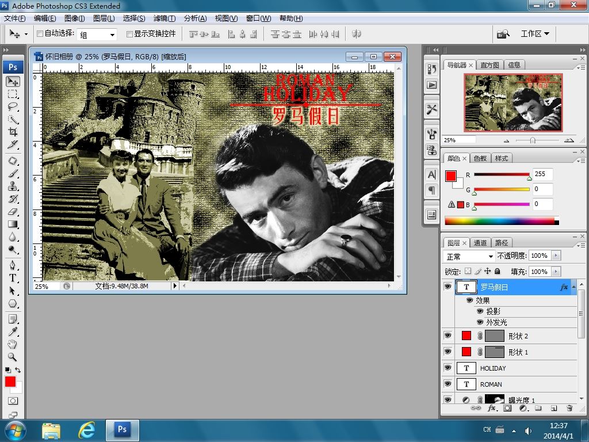
Task: Click Add layer style fx button
Action: [492, 408]
